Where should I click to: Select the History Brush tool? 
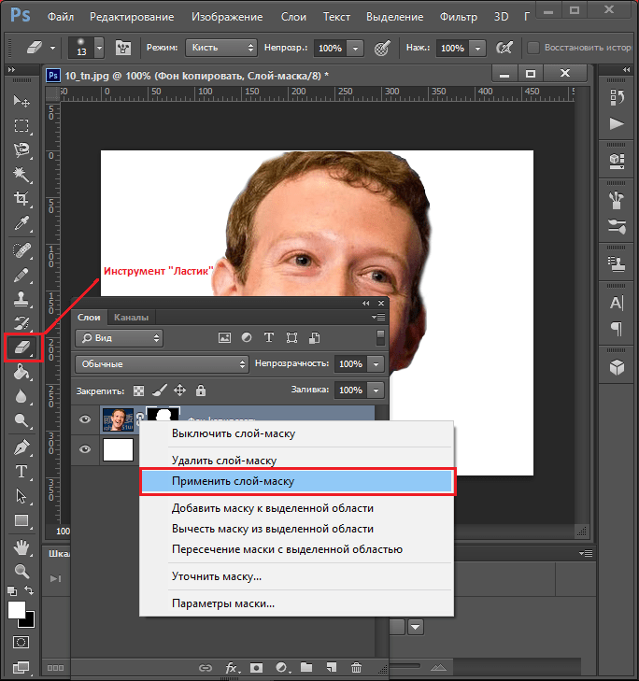21,323
